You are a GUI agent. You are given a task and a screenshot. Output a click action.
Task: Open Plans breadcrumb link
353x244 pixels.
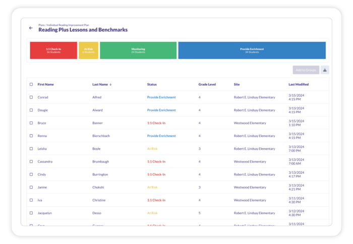(x=41, y=25)
